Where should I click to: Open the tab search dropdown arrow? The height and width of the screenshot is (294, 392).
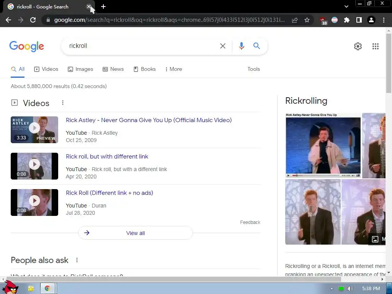346,7
